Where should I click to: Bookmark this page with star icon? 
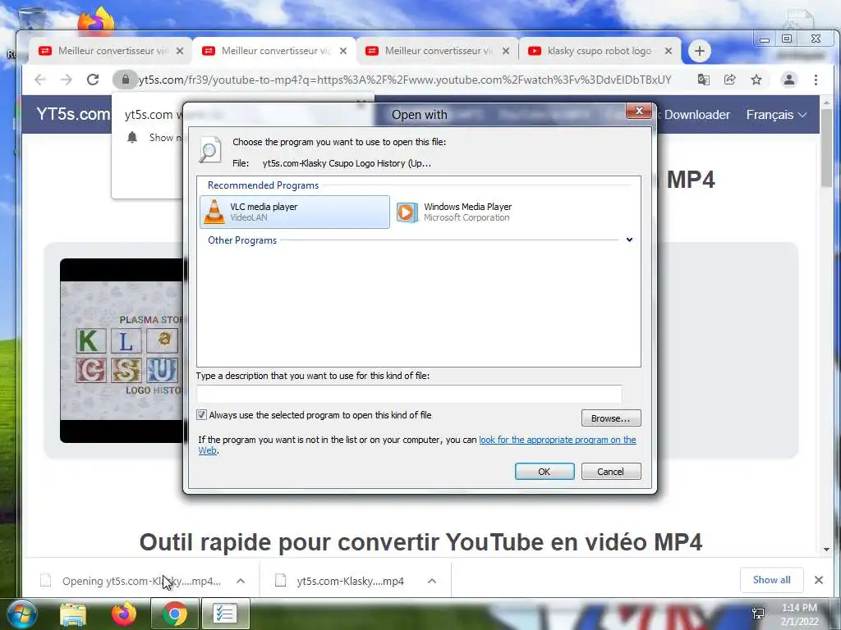tap(756, 80)
